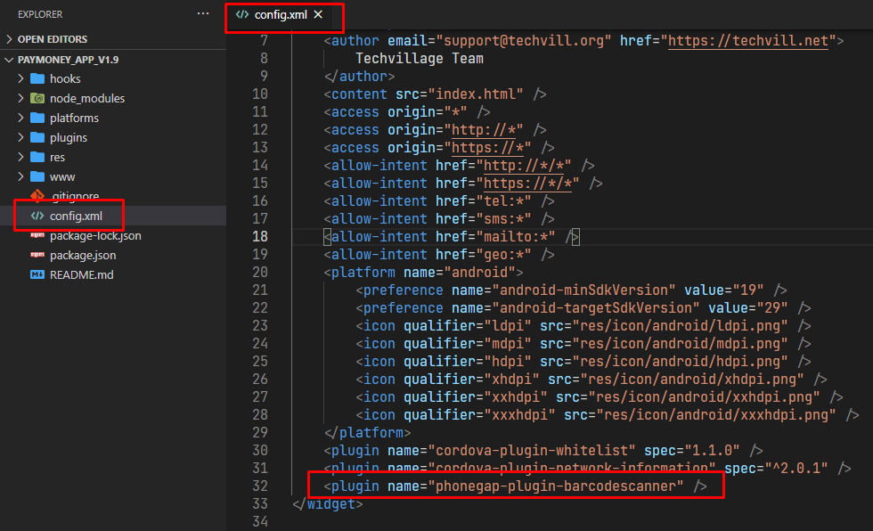This screenshot has height=531, width=873.
Task: Open the Explorer more actions ellipsis
Action: pos(204,14)
